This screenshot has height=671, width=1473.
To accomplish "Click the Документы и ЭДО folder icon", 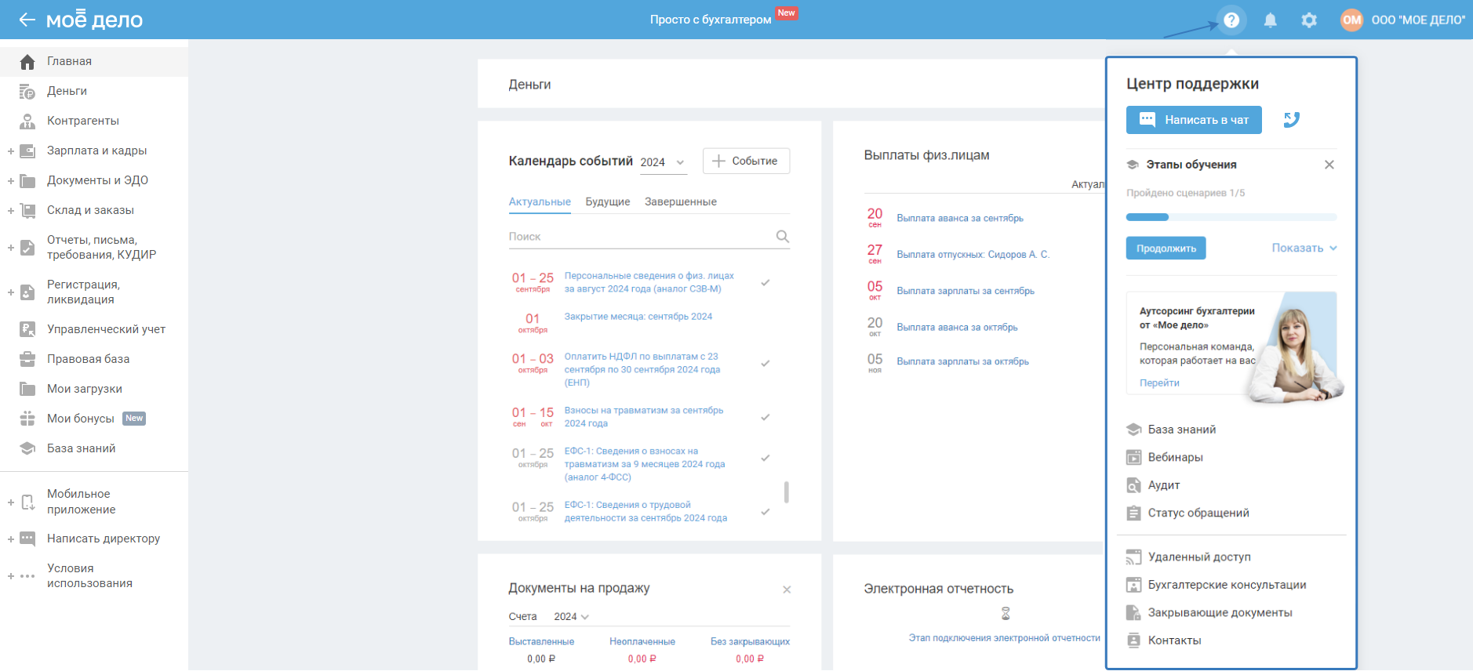I will coord(27,181).
